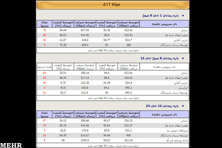Select download speed 526.25 in third table
This screenshot has width=222, height=148.
(x=128, y=120)
